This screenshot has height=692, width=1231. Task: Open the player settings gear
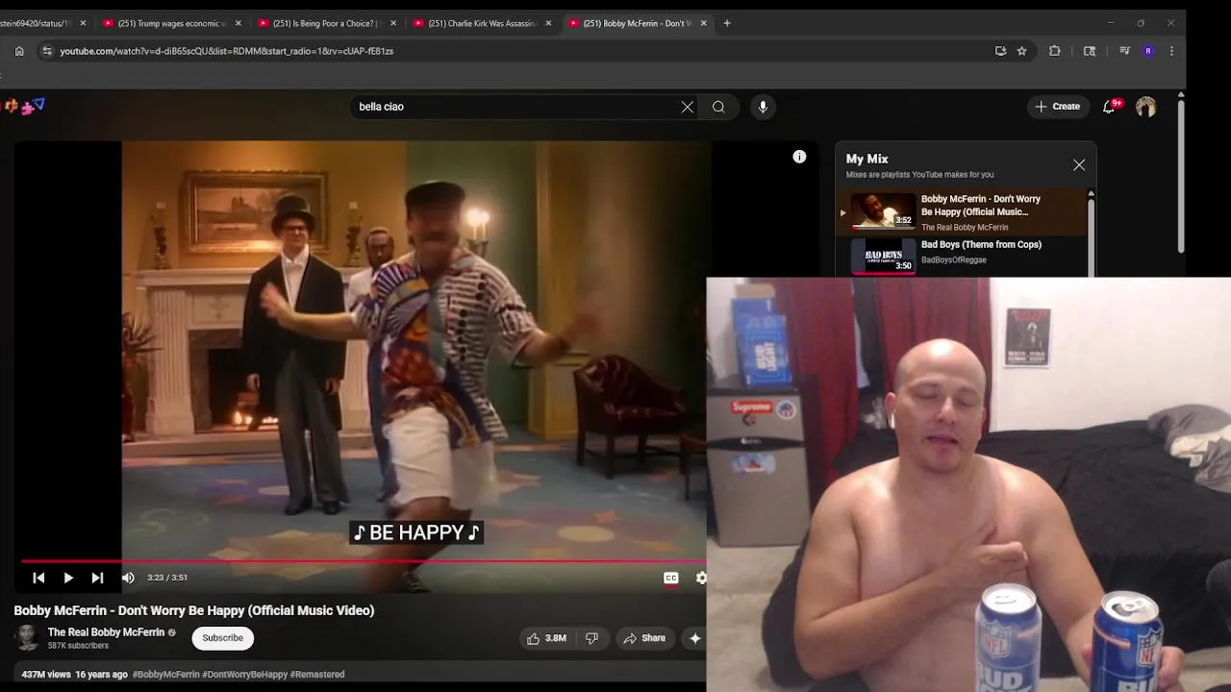(x=701, y=578)
